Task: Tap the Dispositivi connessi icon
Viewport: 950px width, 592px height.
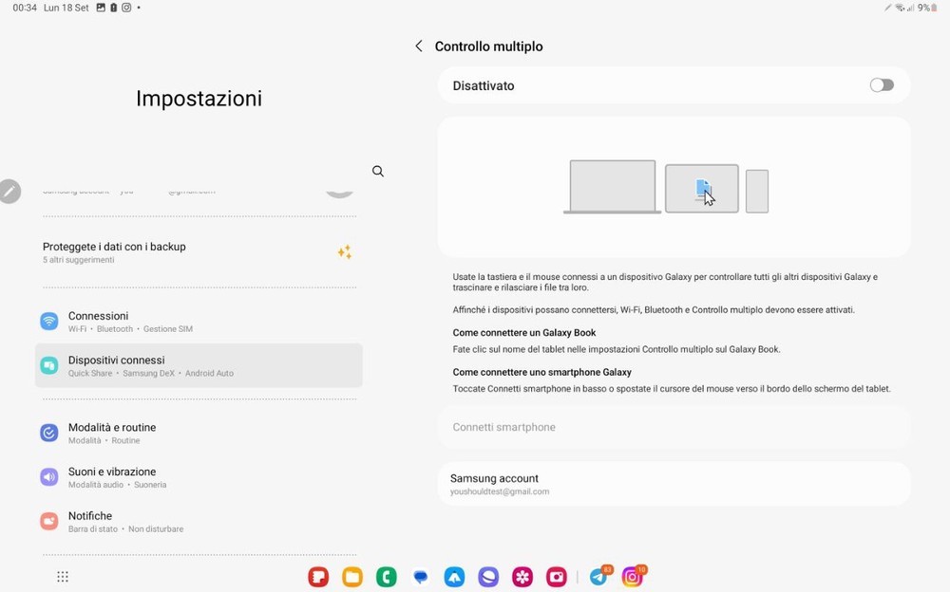Action: point(49,365)
